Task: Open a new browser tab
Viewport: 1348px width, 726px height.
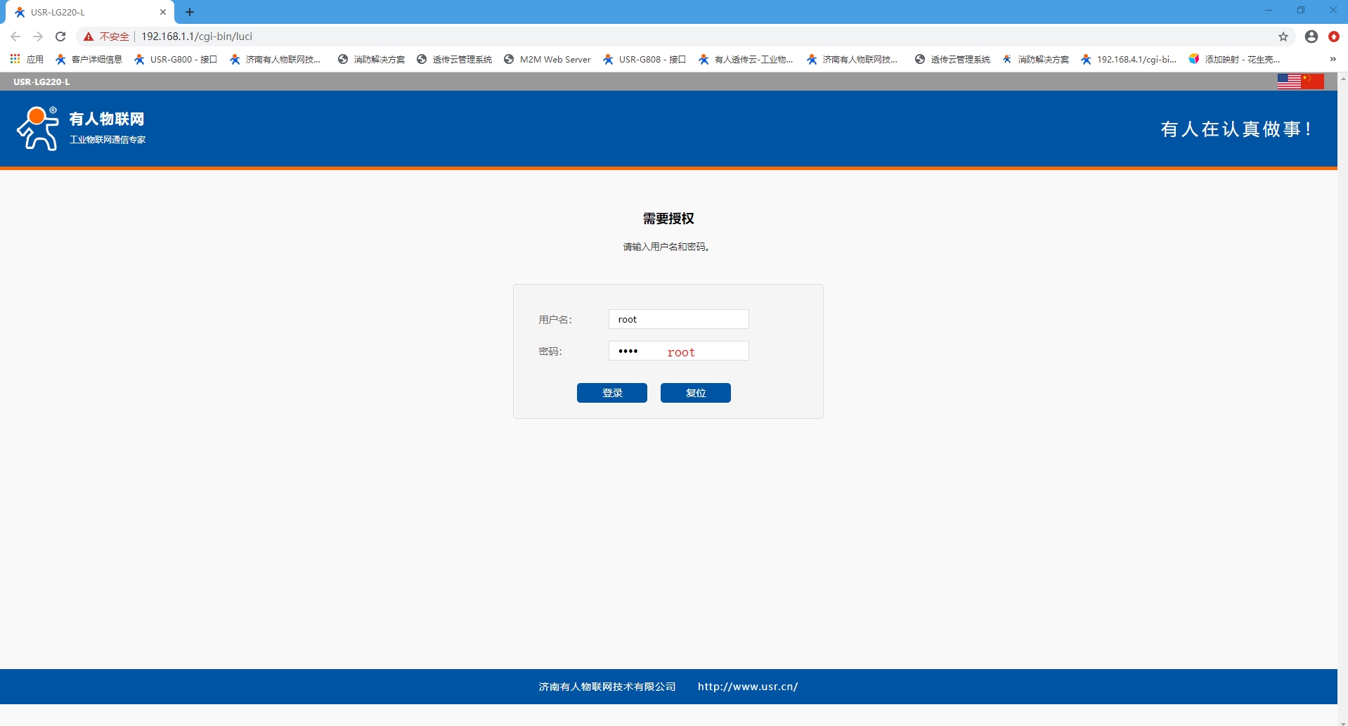Action: click(x=190, y=12)
